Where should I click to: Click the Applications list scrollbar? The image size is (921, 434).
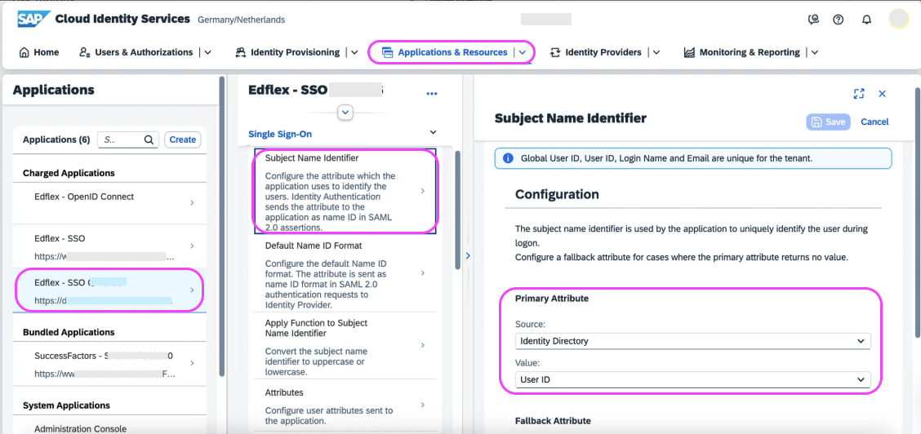tap(221, 226)
